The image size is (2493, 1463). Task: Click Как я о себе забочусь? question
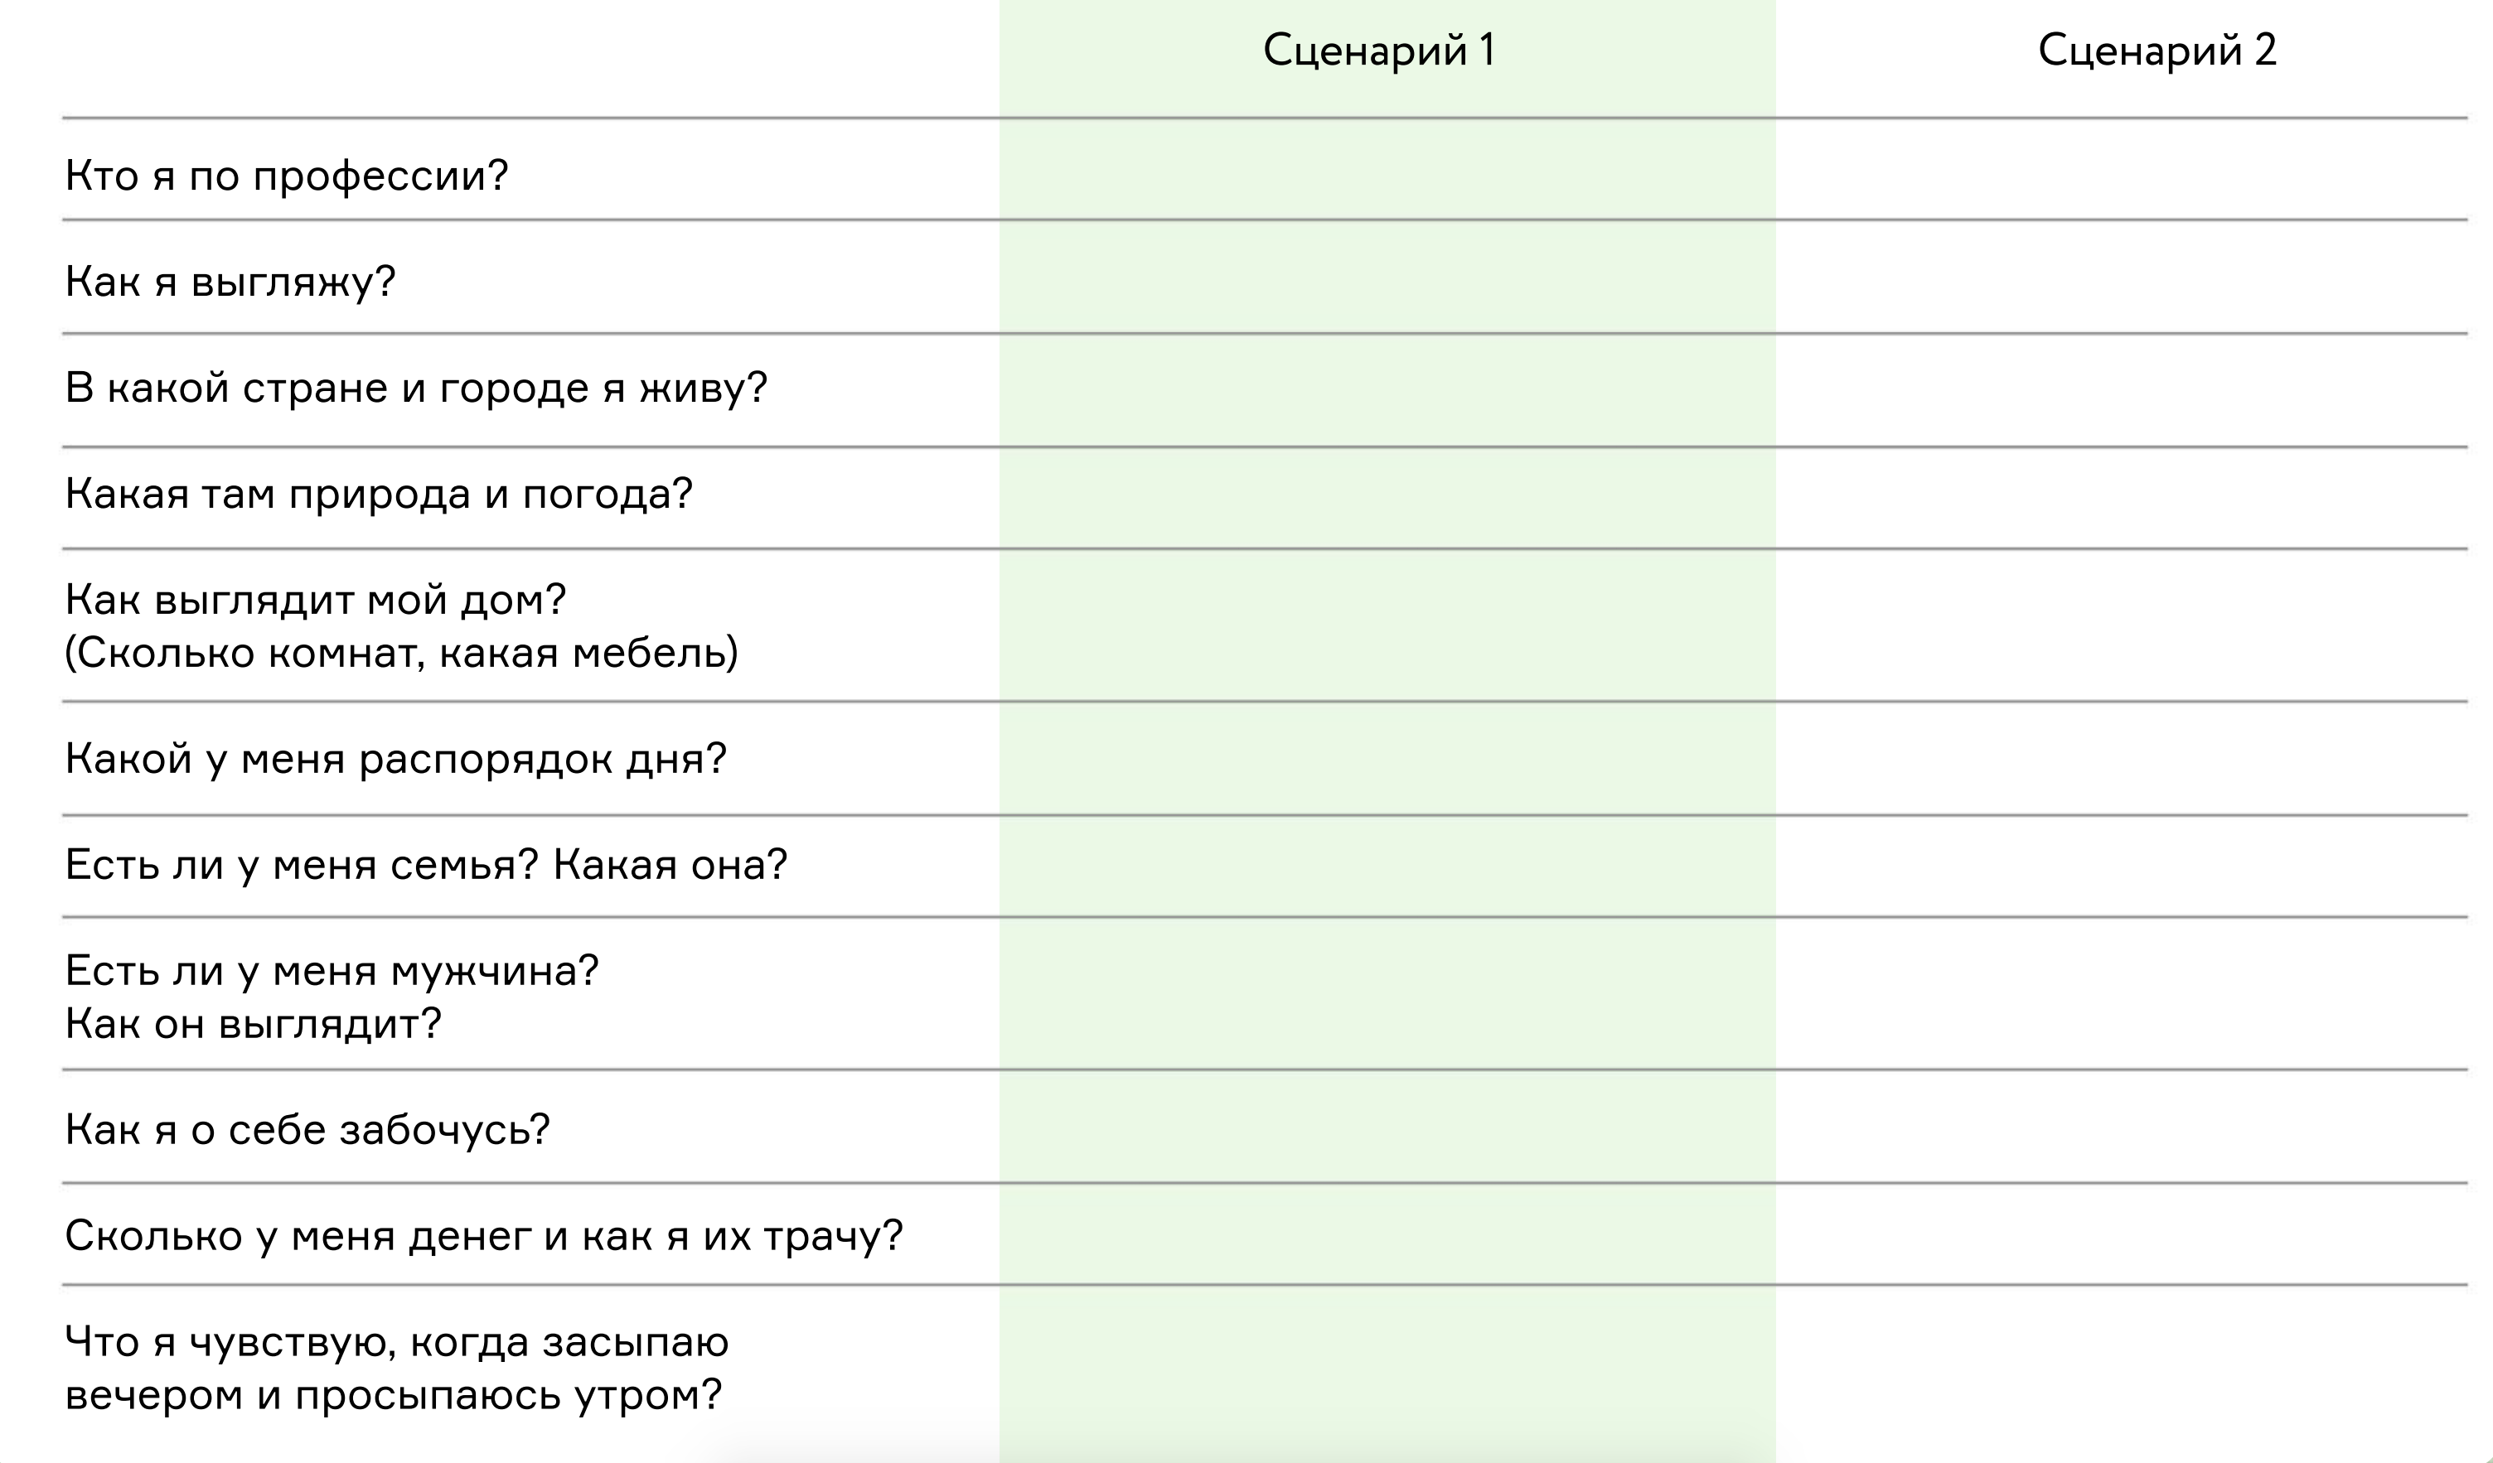point(307,1130)
